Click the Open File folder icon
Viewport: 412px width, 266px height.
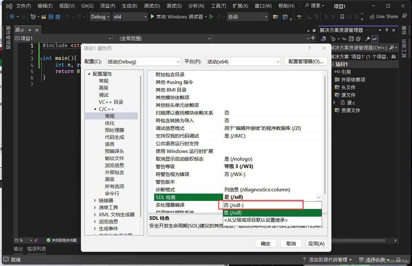click(44, 17)
